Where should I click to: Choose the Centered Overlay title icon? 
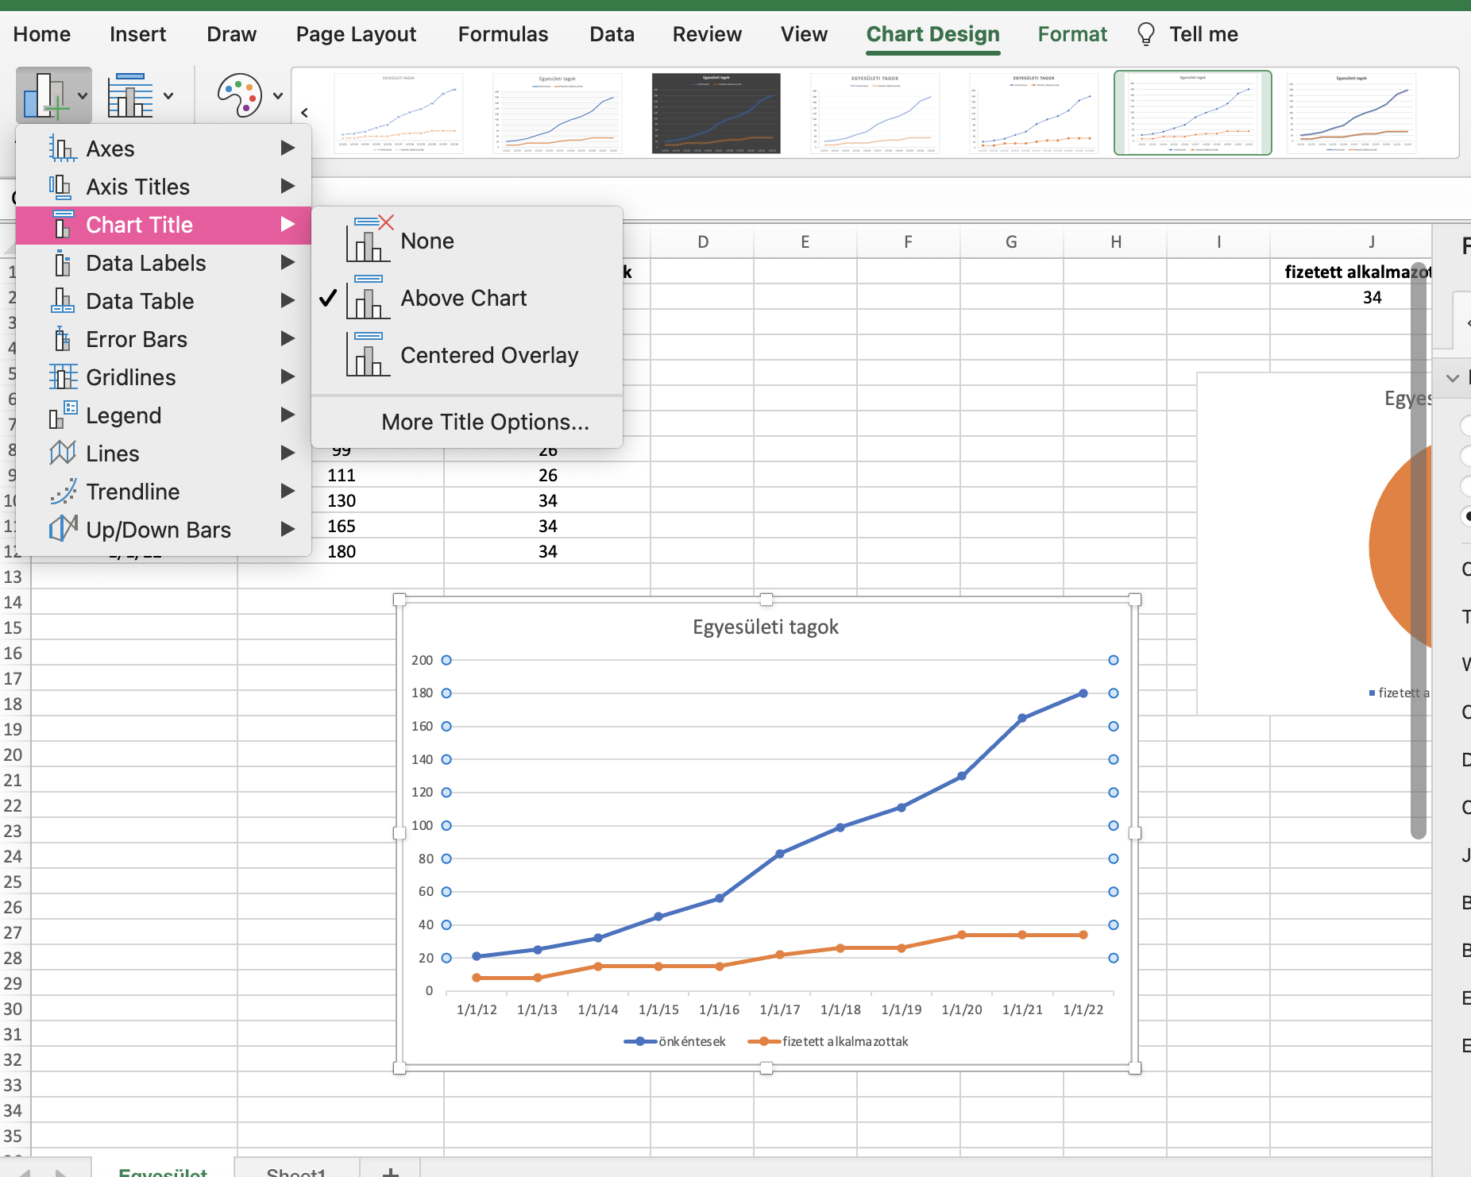tap(369, 355)
